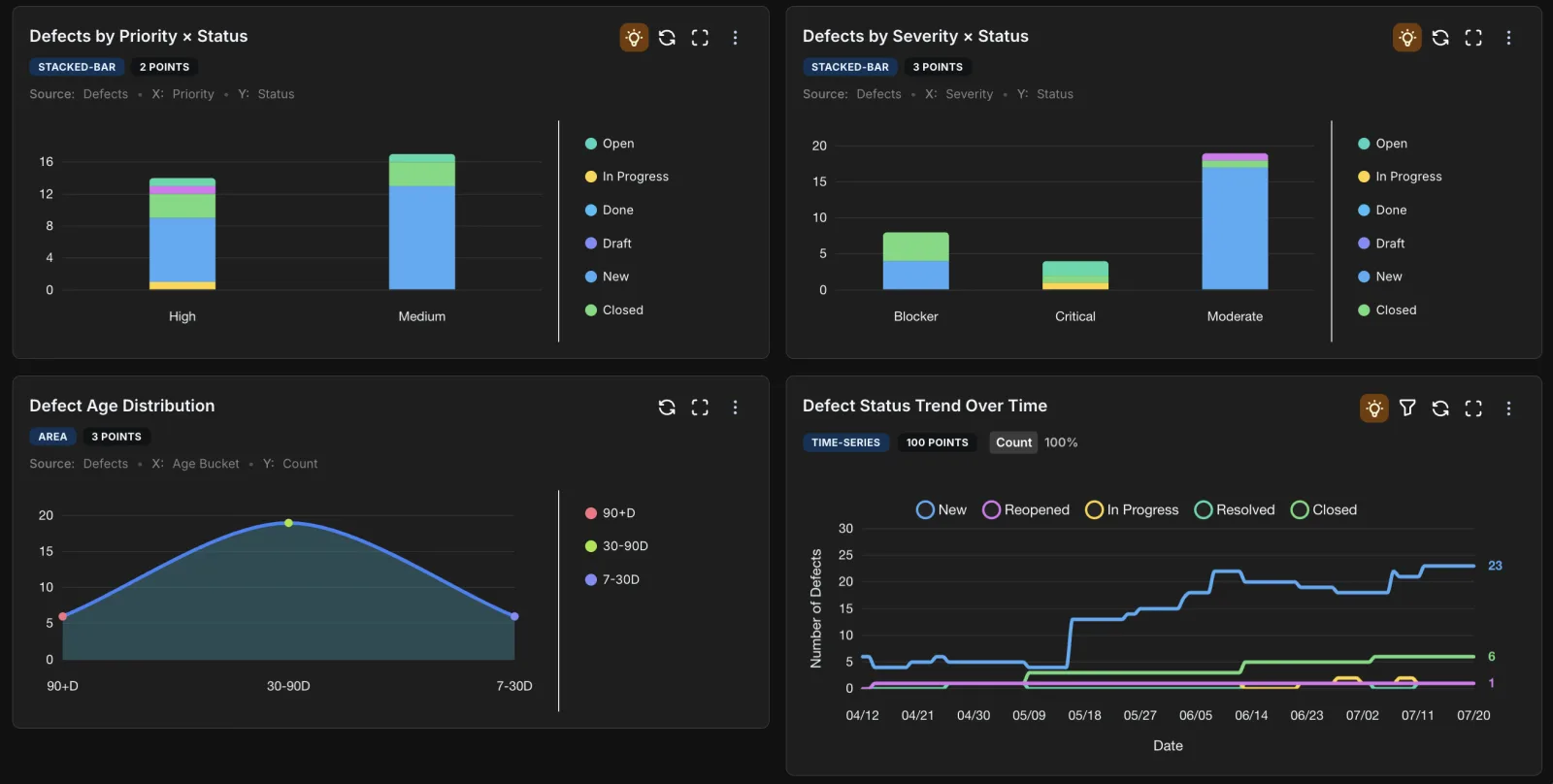Toggle New line in trend chart legend

pyautogui.click(x=942, y=510)
